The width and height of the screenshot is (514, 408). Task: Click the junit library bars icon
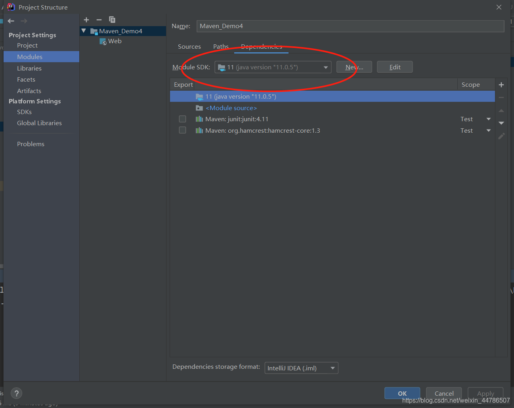pos(199,119)
